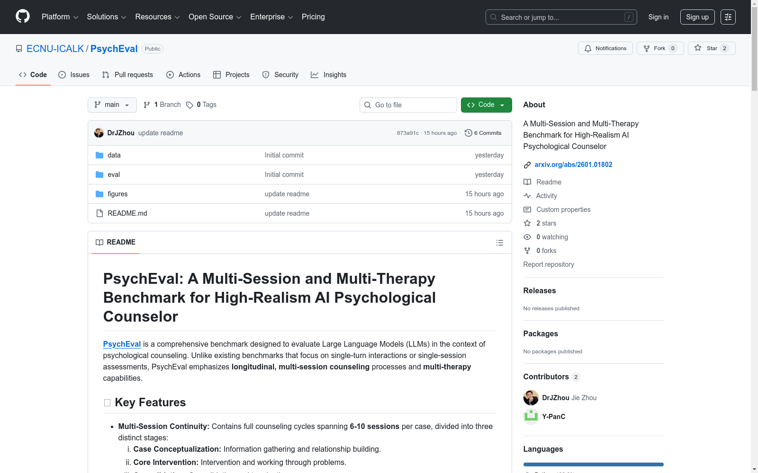Click the Packages heading

tap(541, 333)
